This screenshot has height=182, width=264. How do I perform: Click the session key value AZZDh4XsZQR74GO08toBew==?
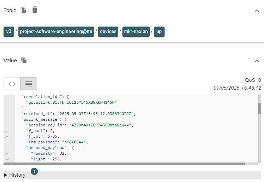point(100,125)
